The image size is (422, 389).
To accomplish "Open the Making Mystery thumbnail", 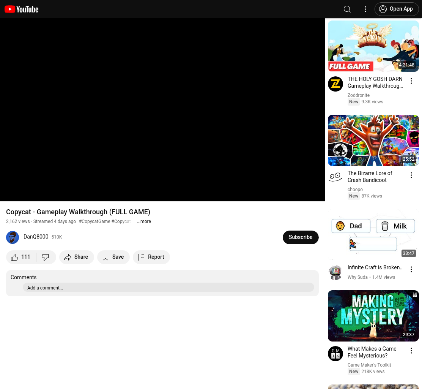I will pos(373,316).
